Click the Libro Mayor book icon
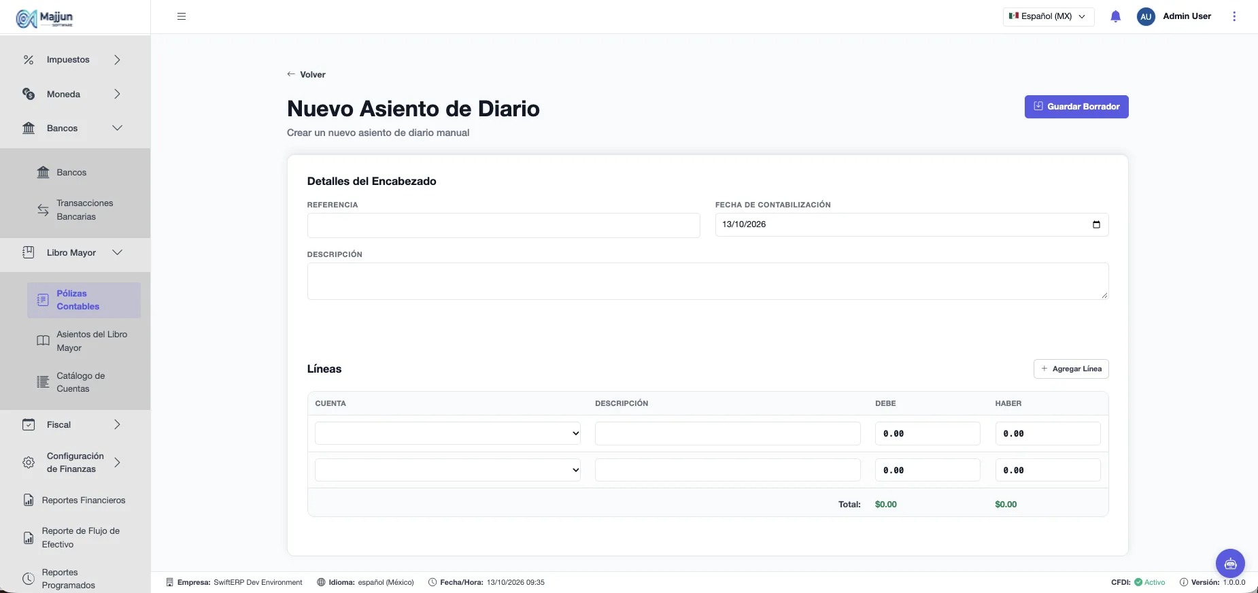This screenshot has width=1258, height=593. click(29, 252)
